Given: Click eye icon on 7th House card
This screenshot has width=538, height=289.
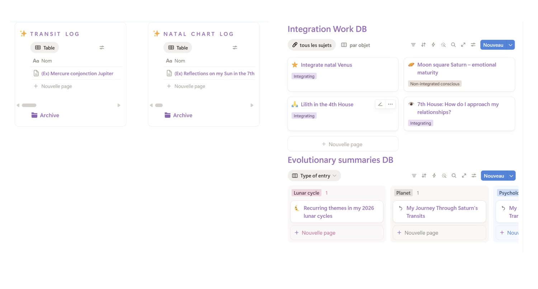Looking at the screenshot, I should click(x=411, y=104).
